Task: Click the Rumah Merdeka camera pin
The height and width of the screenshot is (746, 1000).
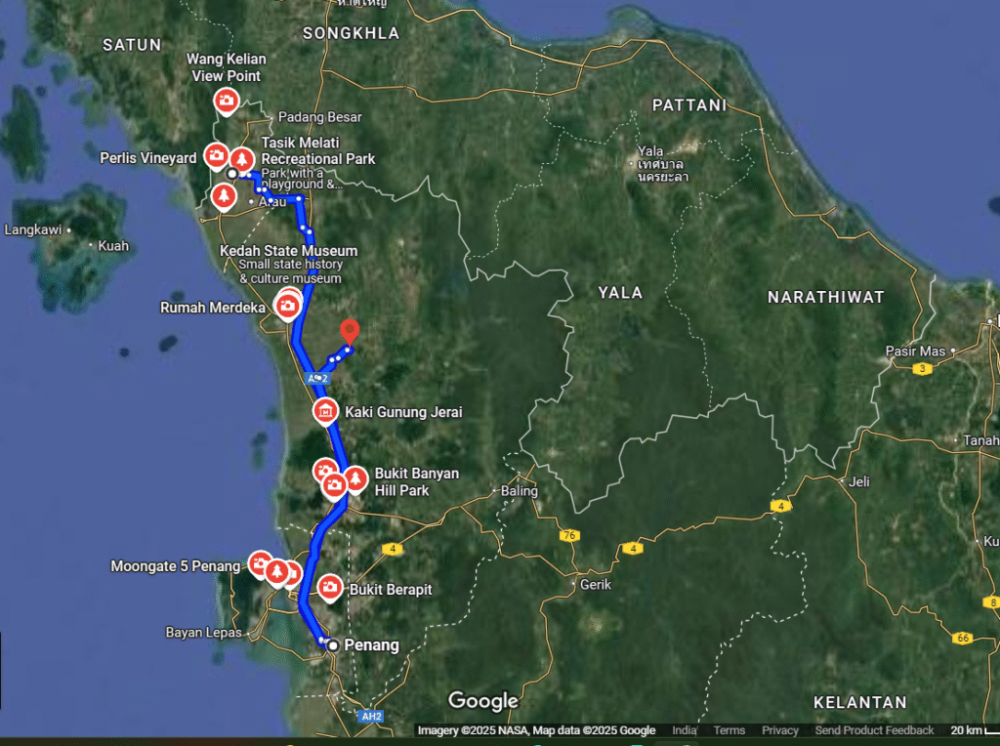Action: (x=288, y=307)
